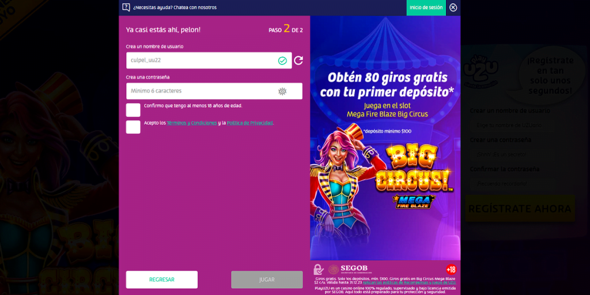The image size is (590, 295).
Task: Open ¿Necesitas ayuda? Chatea con nosotros
Action: 175,7
